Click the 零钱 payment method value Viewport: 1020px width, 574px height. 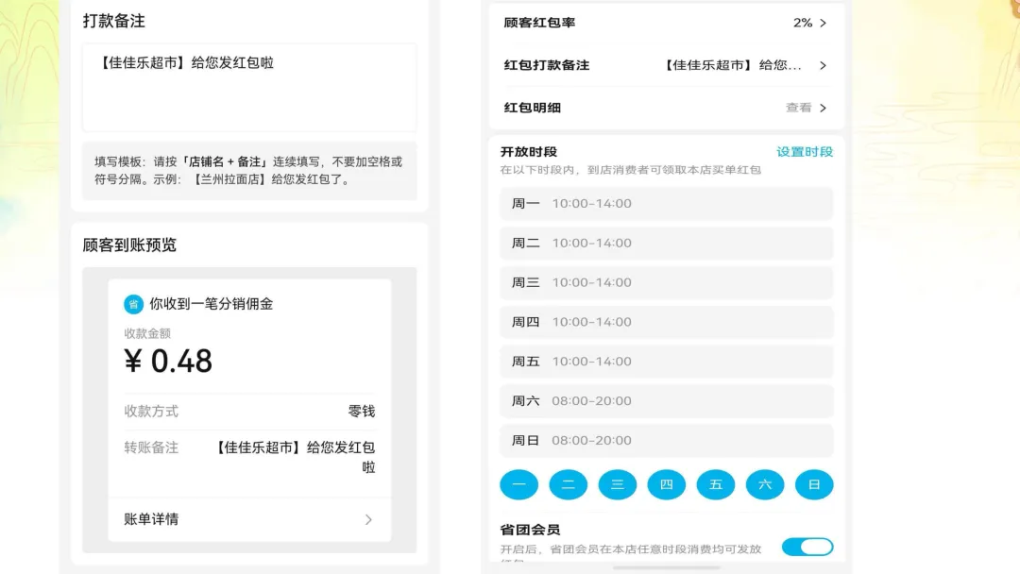(362, 412)
